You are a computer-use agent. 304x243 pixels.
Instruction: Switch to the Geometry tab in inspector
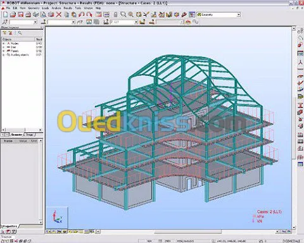point(16,135)
